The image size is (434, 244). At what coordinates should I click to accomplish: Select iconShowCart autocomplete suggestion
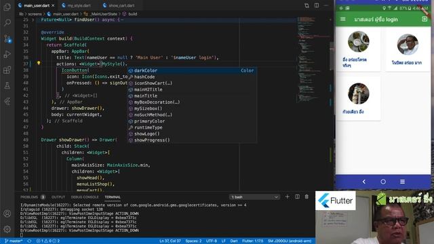pyautogui.click(x=192, y=83)
